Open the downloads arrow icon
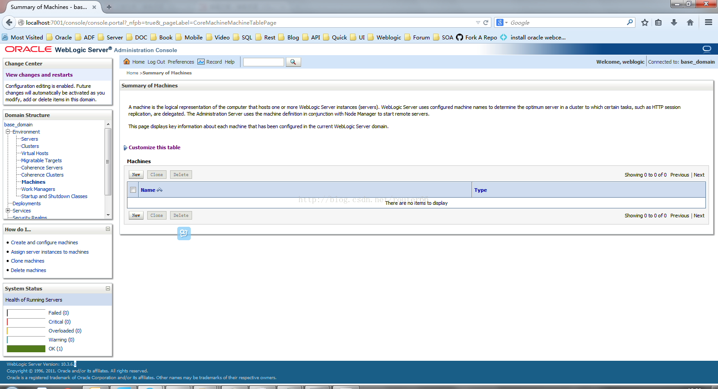The image size is (718, 389). tap(674, 22)
